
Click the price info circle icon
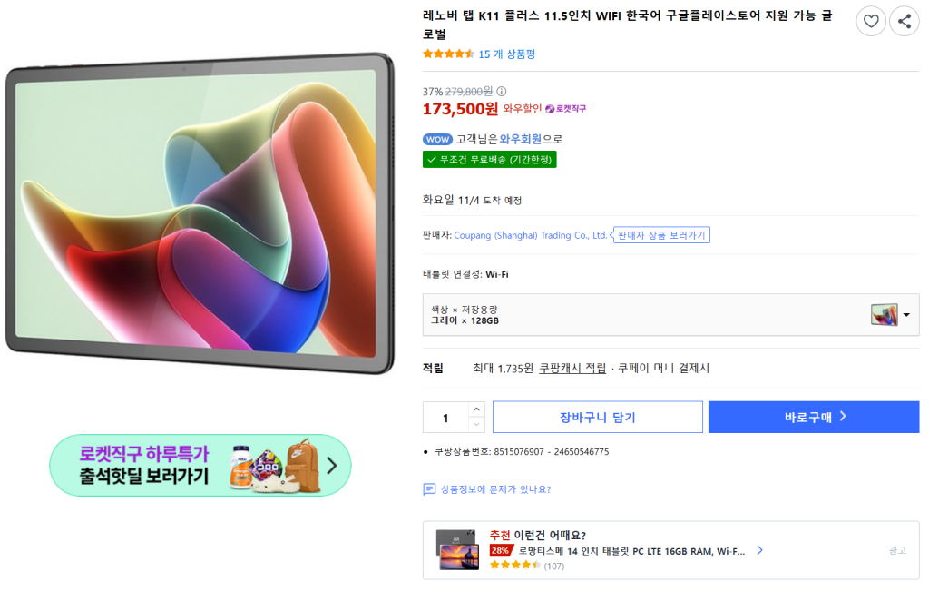pyautogui.click(x=502, y=92)
